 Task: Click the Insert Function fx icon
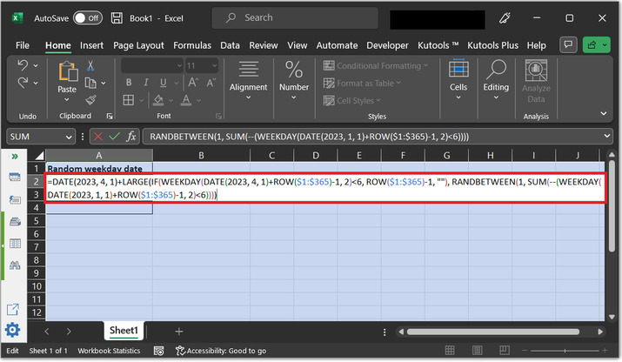[x=130, y=137]
